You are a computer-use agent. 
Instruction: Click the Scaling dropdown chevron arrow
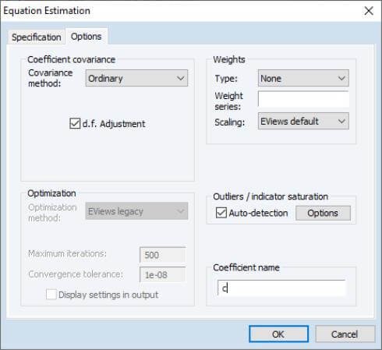pos(341,121)
